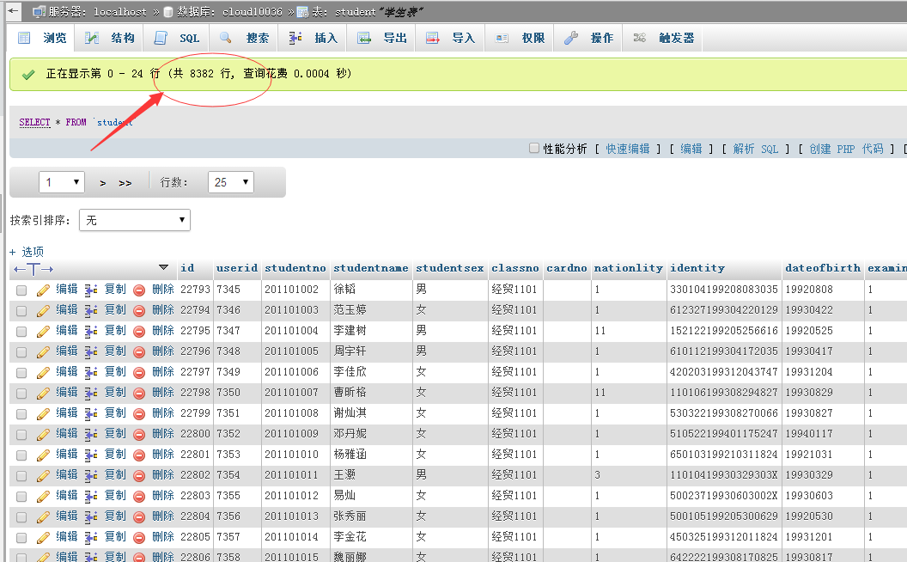Viewport: 907px width, 562px height.
Task: Click the copy icon for row 22800
Action: [91, 435]
